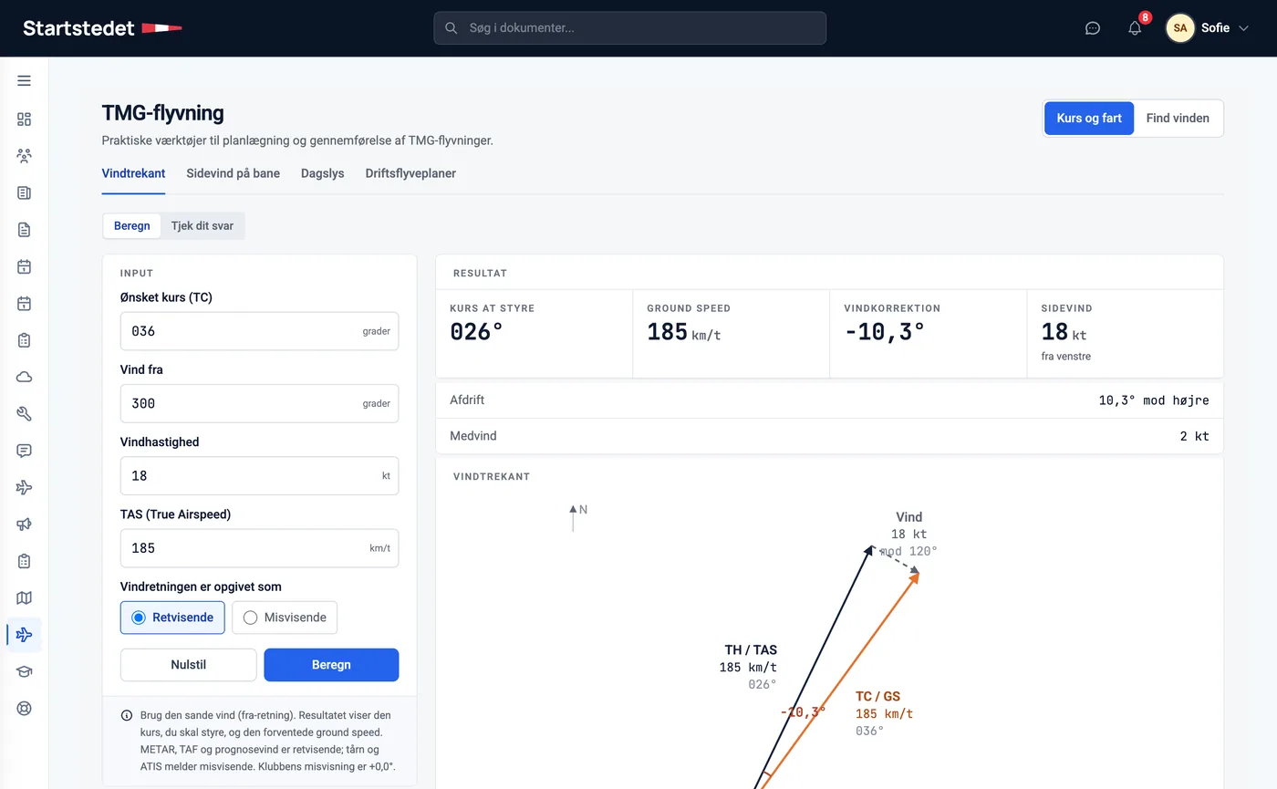The width and height of the screenshot is (1277, 789).
Task: Open notifications bell with 8 badge
Action: point(1135,28)
